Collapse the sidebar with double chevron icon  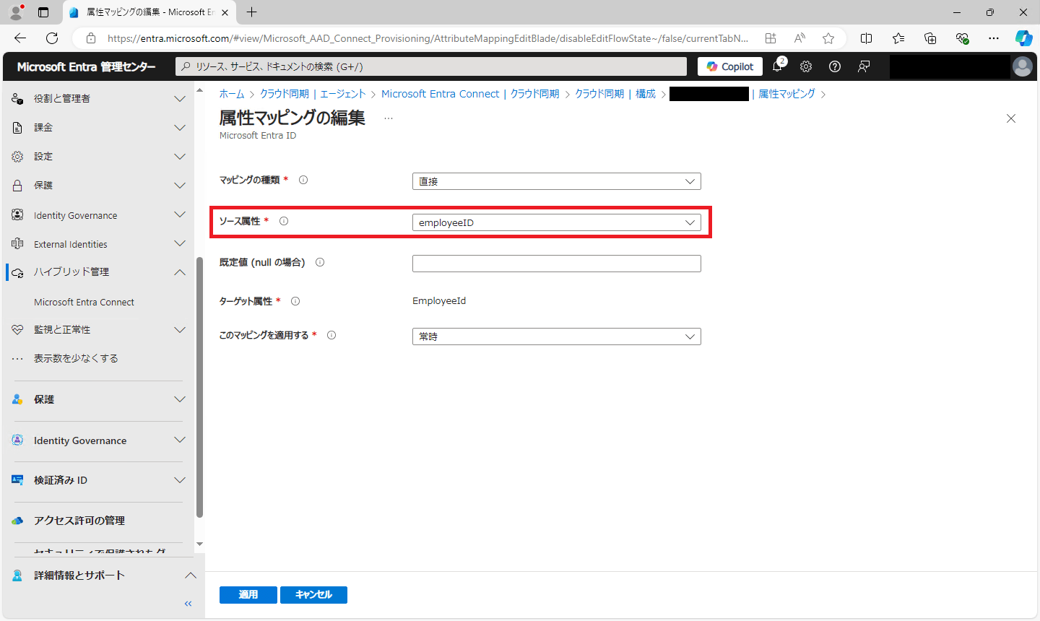(188, 604)
